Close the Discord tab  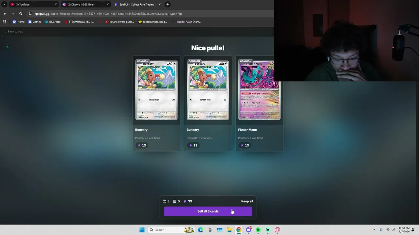point(108,4)
